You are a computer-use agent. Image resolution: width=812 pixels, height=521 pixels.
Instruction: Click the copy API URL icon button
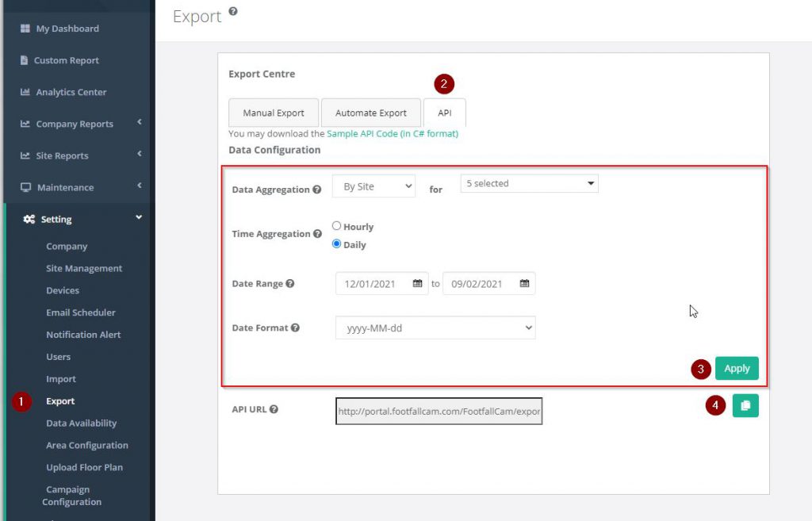[x=745, y=405]
